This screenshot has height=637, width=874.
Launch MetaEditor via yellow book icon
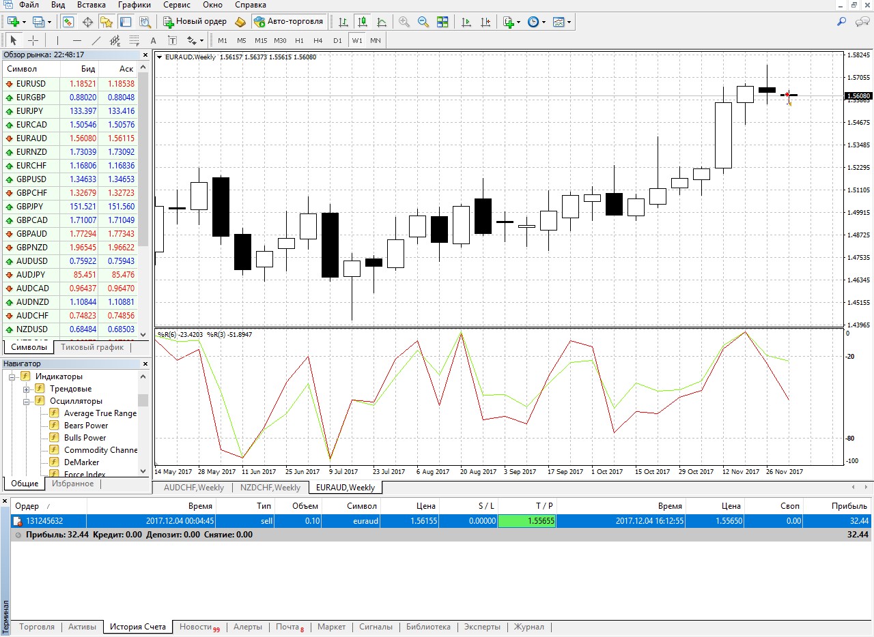pos(240,22)
